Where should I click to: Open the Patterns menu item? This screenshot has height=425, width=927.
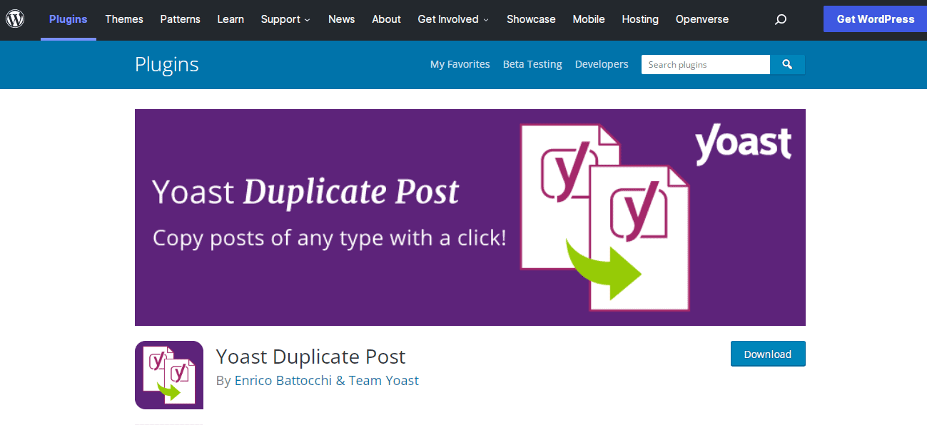pyautogui.click(x=180, y=19)
